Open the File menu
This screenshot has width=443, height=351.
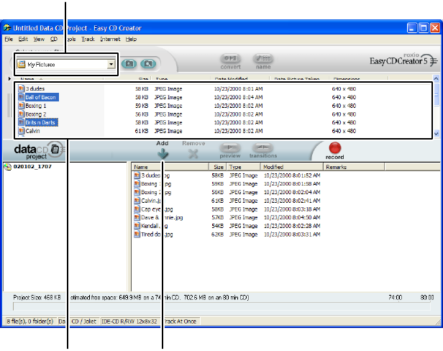tap(9, 39)
